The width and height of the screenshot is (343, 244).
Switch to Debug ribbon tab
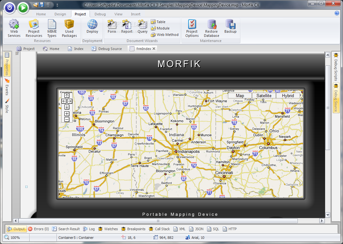[x=100, y=14]
